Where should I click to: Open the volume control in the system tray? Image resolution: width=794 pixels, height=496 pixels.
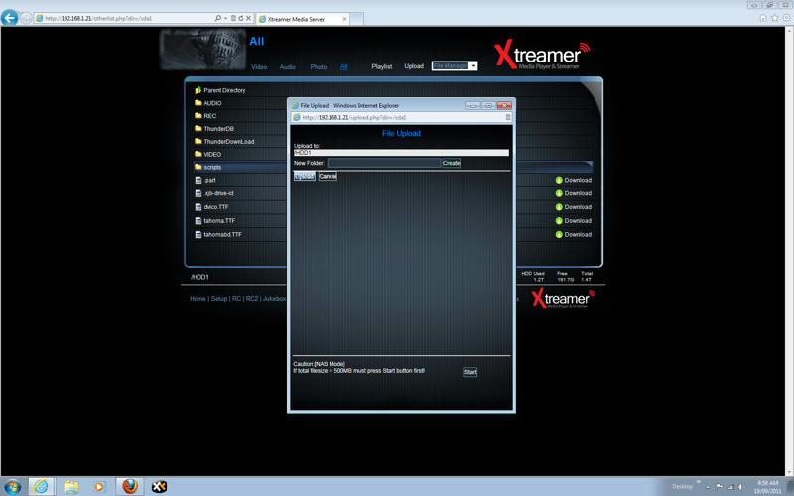(x=741, y=487)
